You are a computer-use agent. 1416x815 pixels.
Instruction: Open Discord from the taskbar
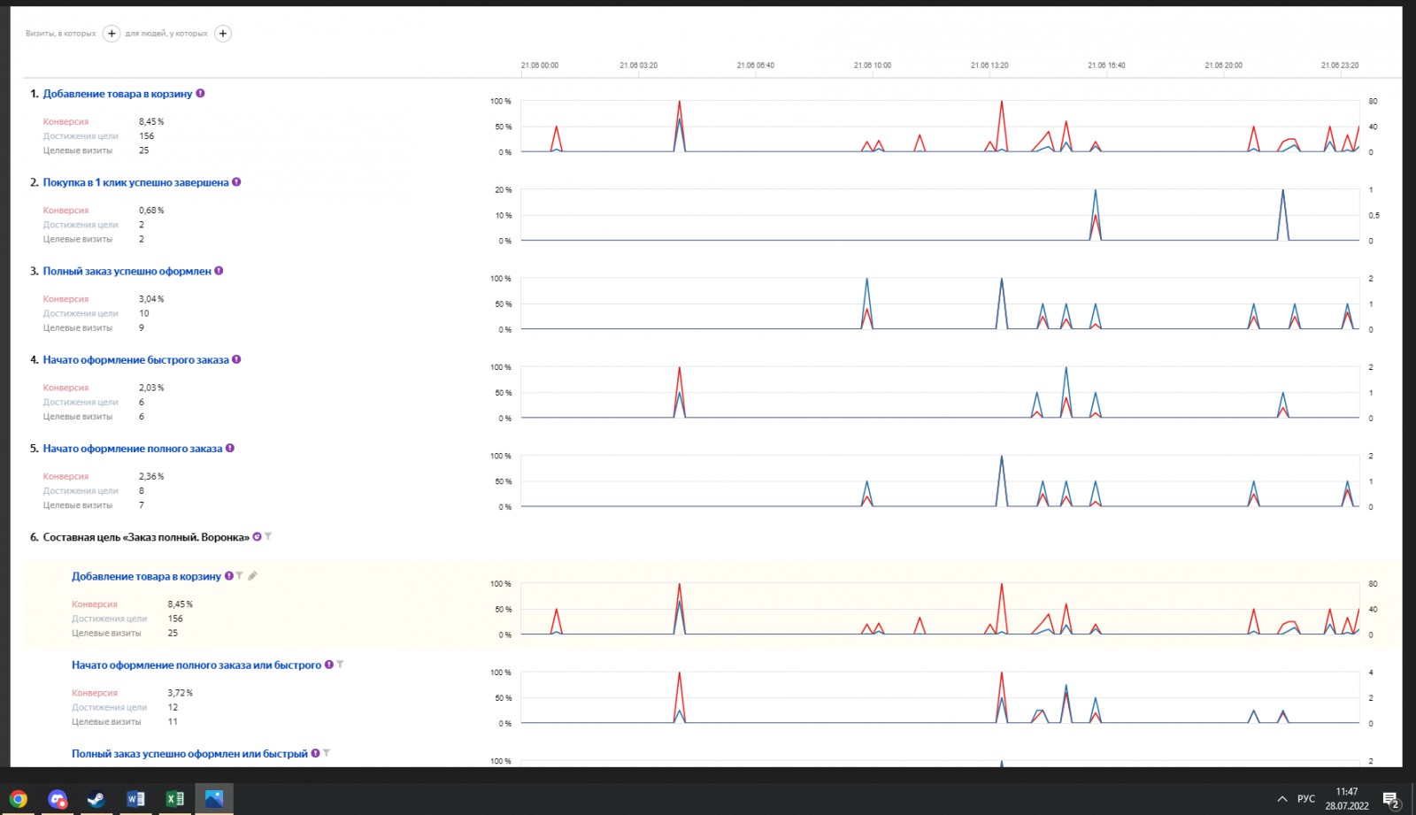point(58,799)
